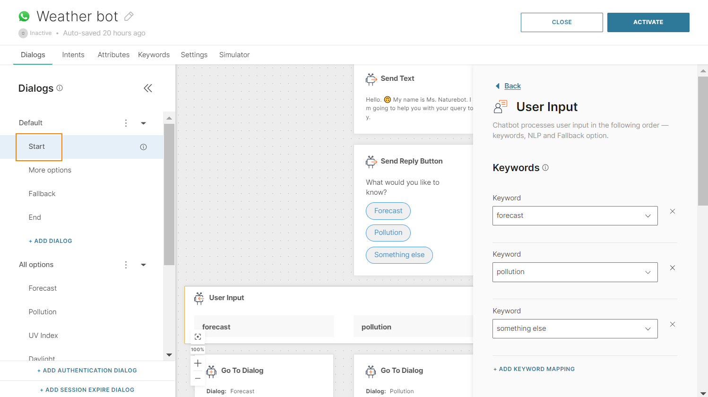Collapse the Dialogs panel with double chevron
This screenshot has width=708, height=397.
point(148,88)
